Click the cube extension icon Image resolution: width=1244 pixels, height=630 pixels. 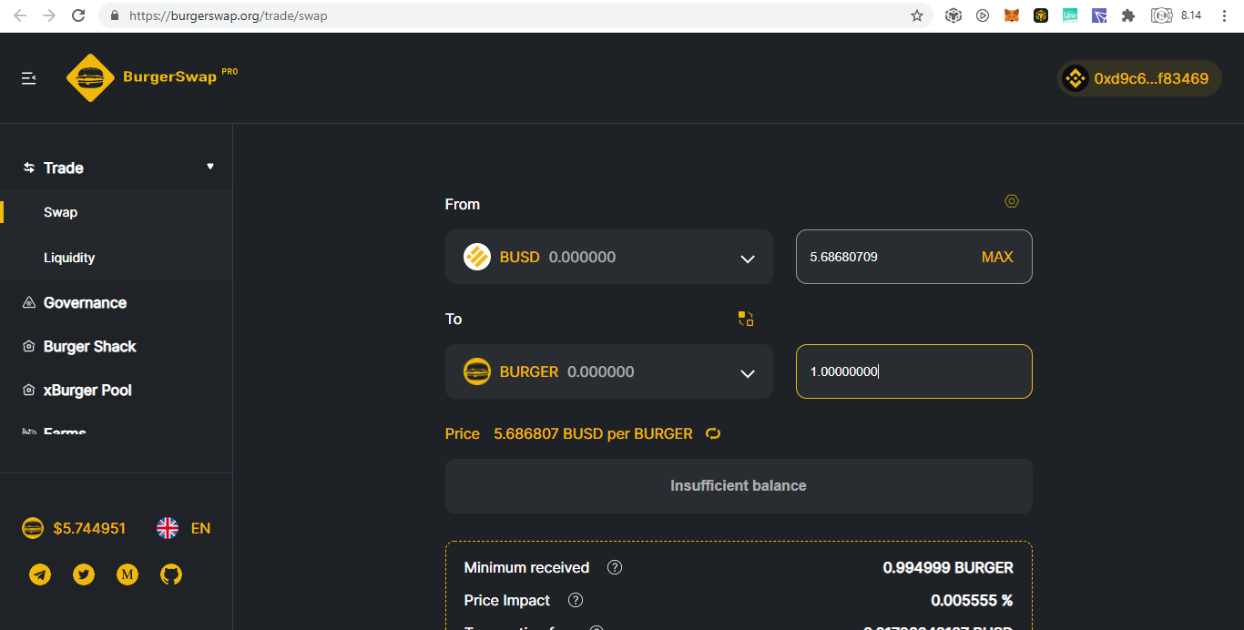tap(953, 15)
